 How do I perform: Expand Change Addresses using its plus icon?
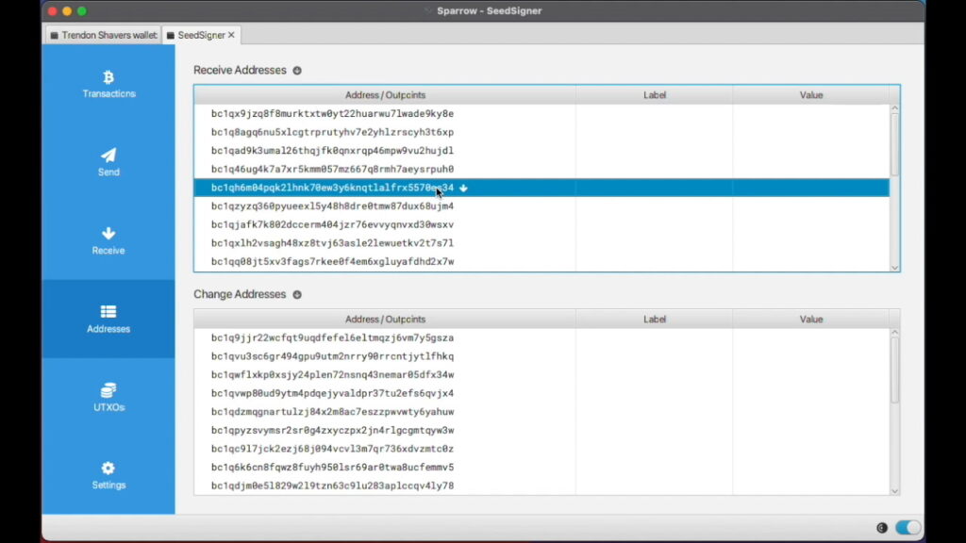[296, 294]
